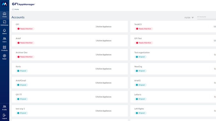216x121 pixels.
Task: Open the GFI Test account
Action: pyautogui.click(x=173, y=41)
